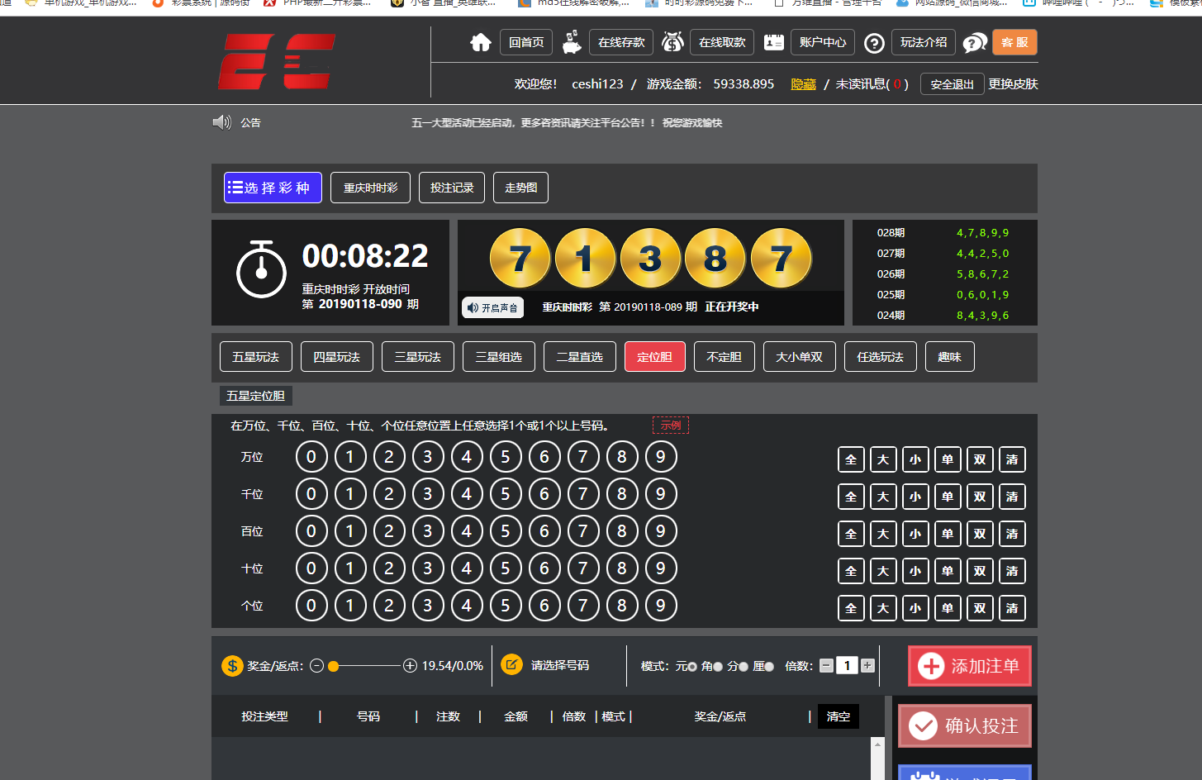Click the piggy bank deposit icon
1202x780 pixels.
pos(572,42)
